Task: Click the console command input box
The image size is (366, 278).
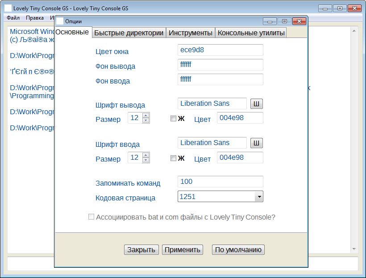Action: click(183, 264)
